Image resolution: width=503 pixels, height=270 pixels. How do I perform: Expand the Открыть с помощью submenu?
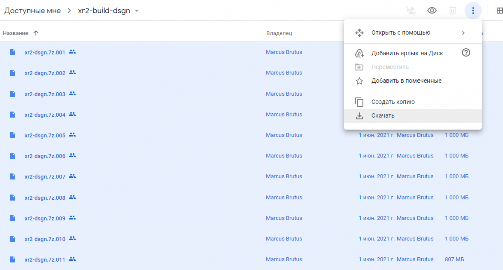tap(463, 33)
